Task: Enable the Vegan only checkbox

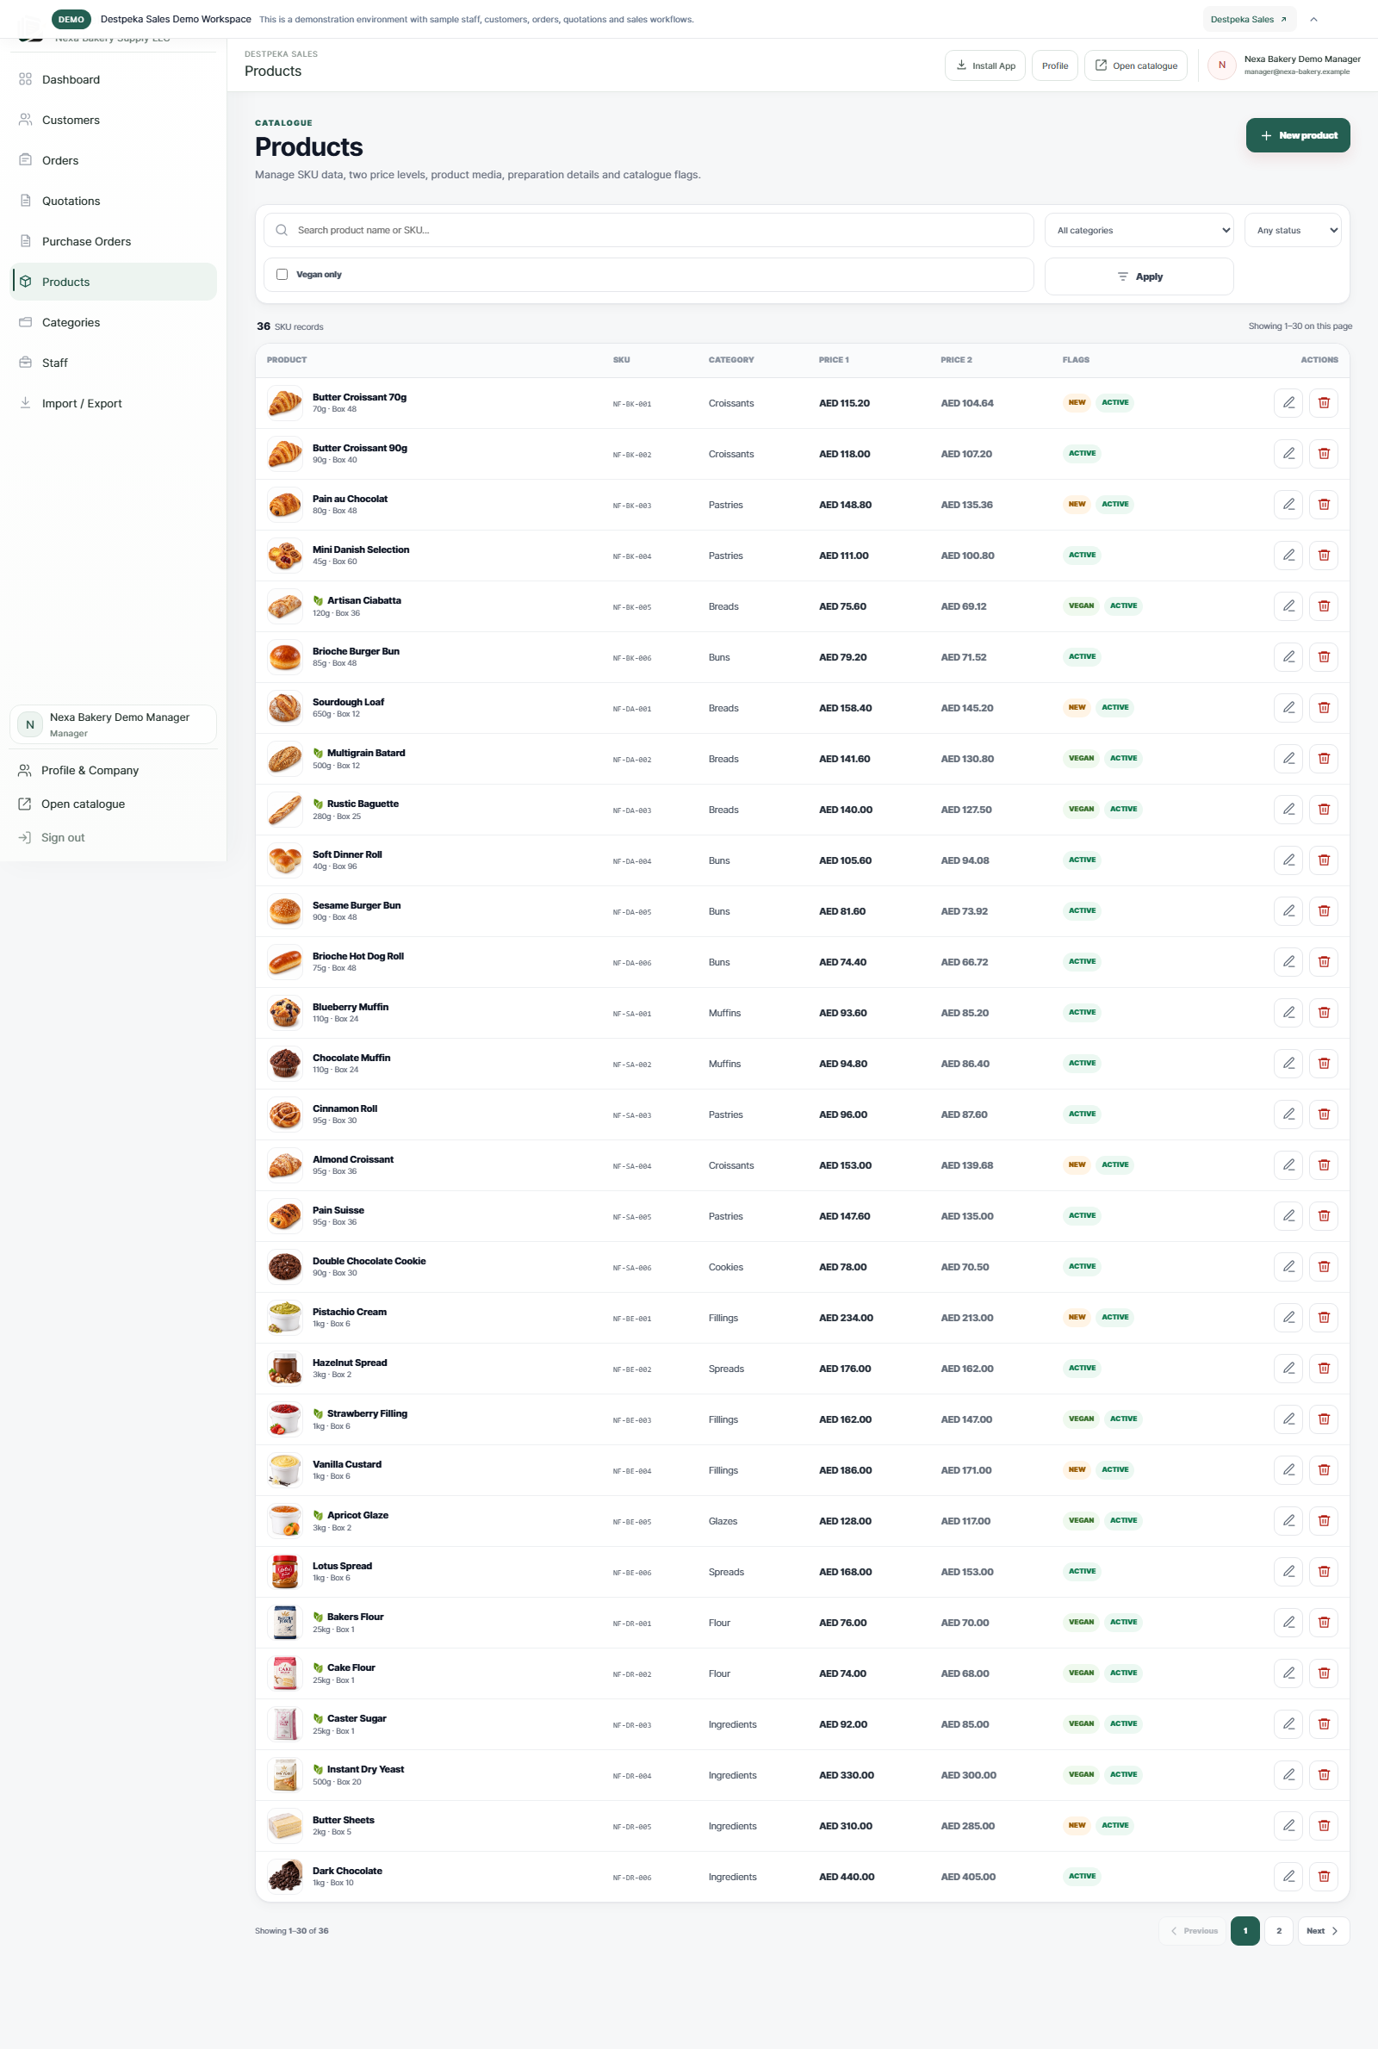Action: [282, 274]
